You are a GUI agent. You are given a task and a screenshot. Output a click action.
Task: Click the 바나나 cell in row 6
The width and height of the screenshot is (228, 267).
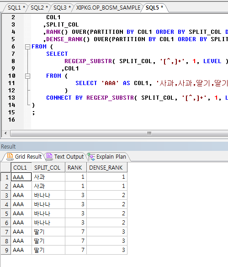pyautogui.click(x=48, y=223)
